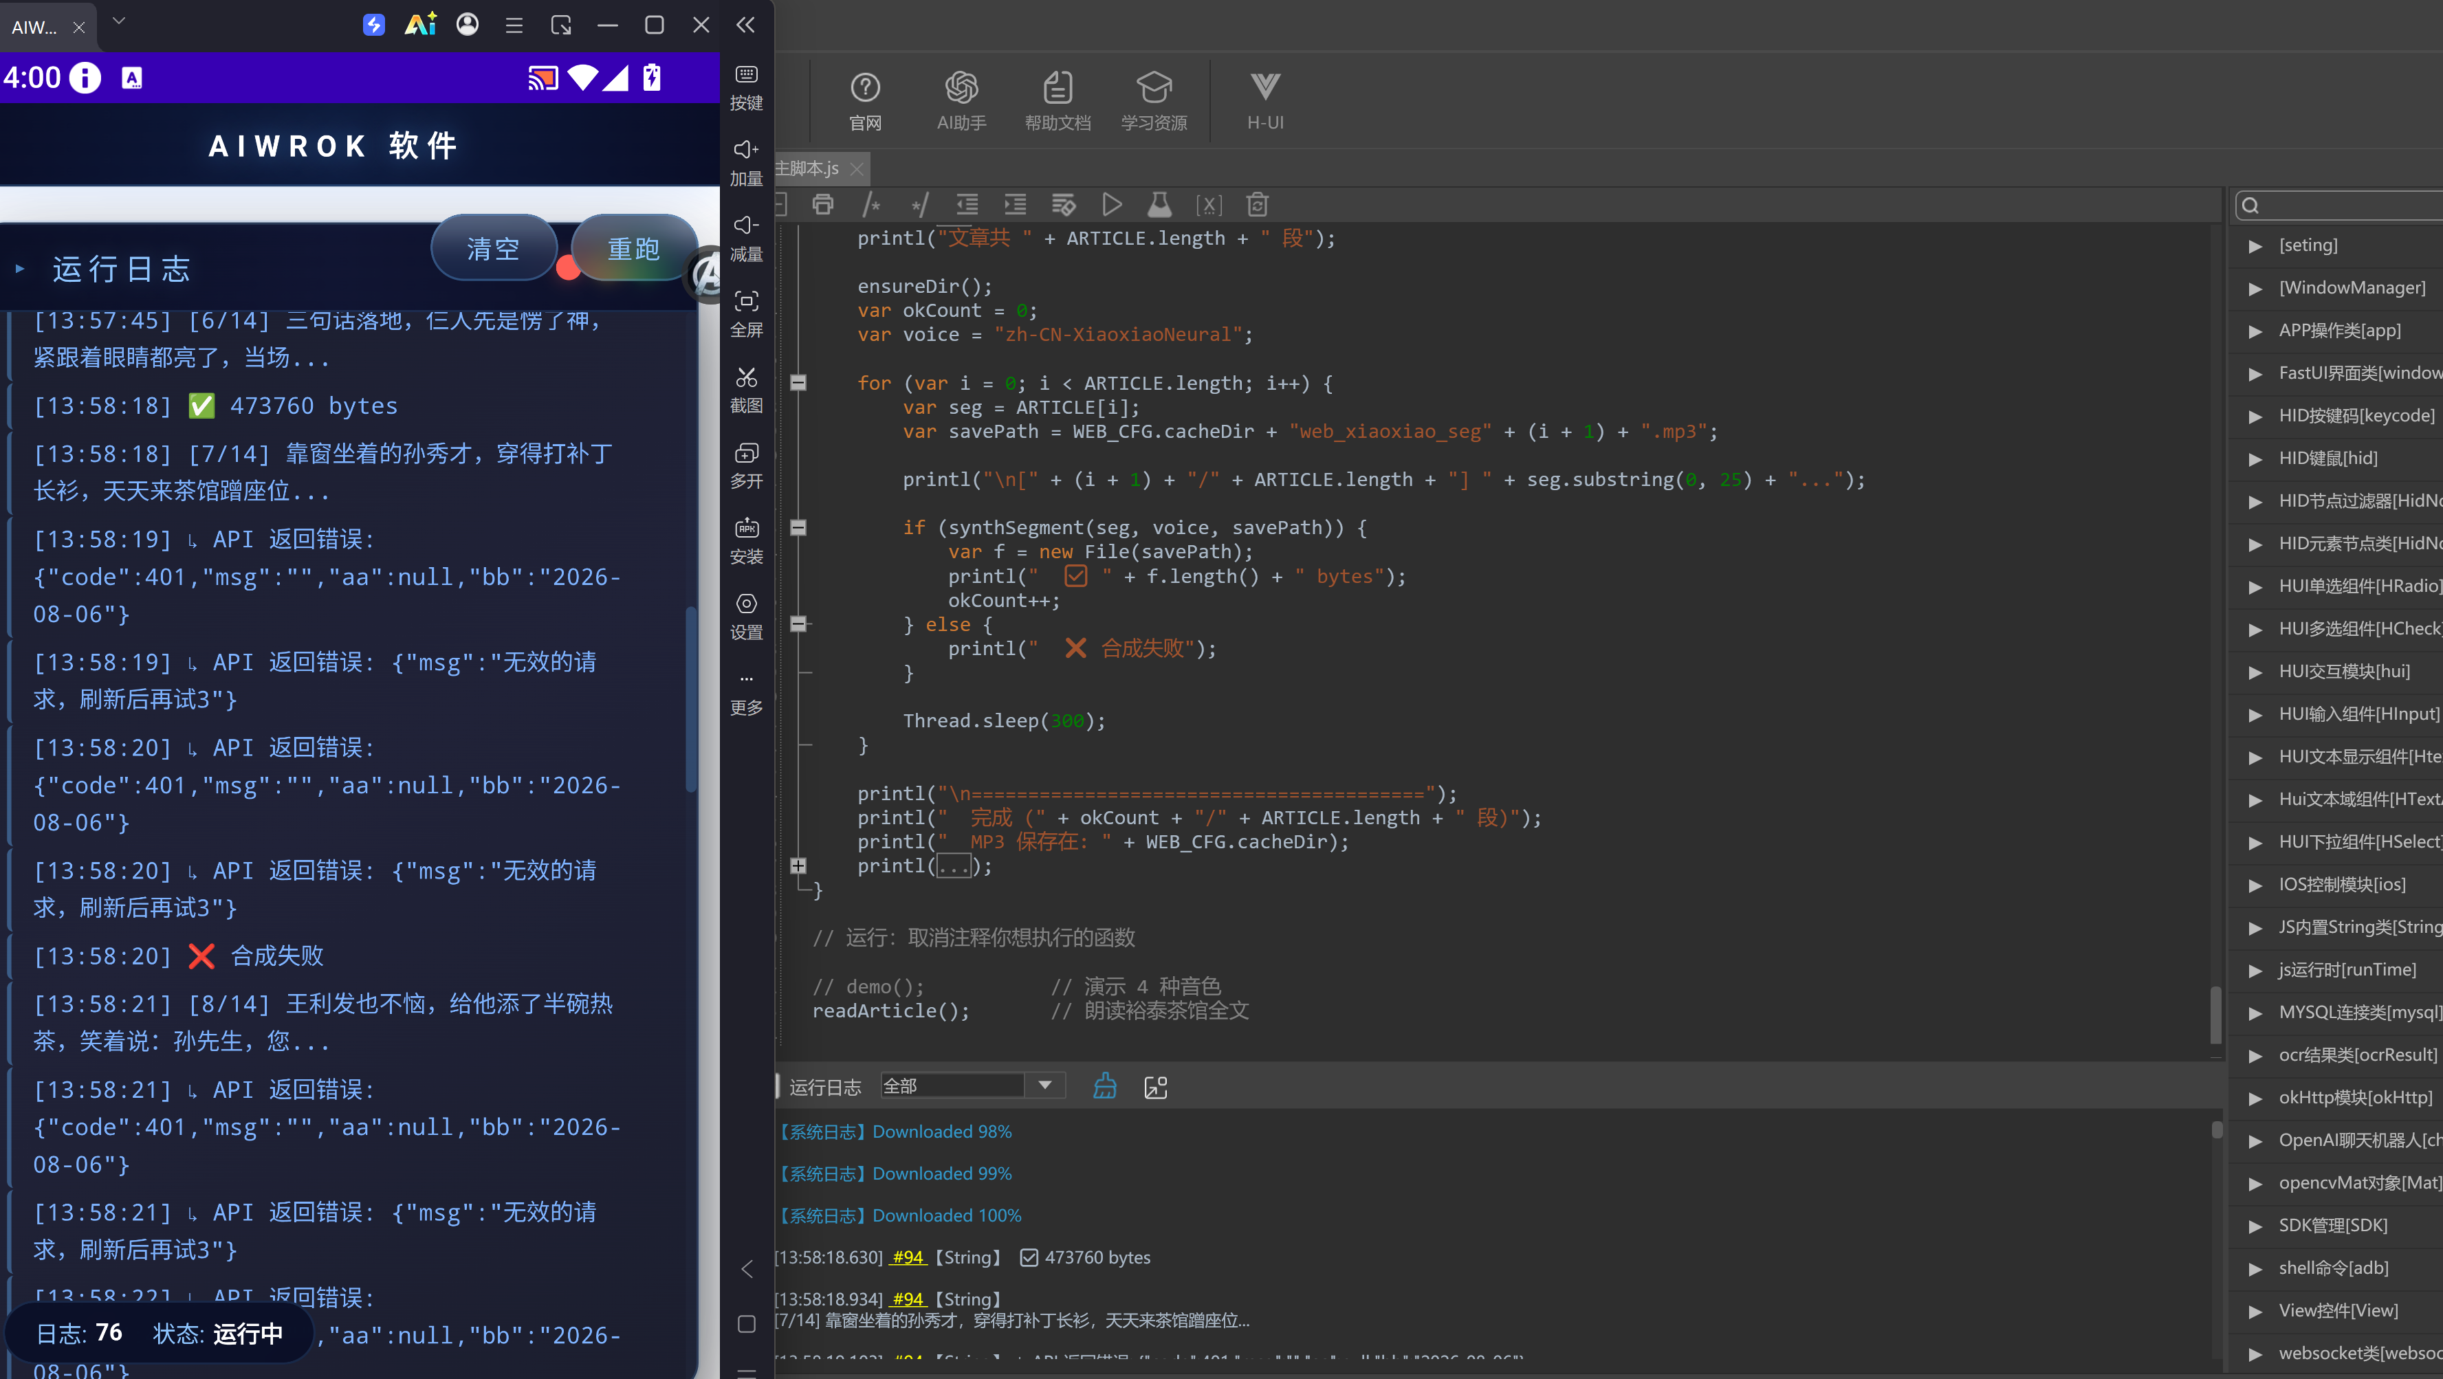Open 帮助文档 help documents
The image size is (2443, 1379).
click(x=1058, y=102)
